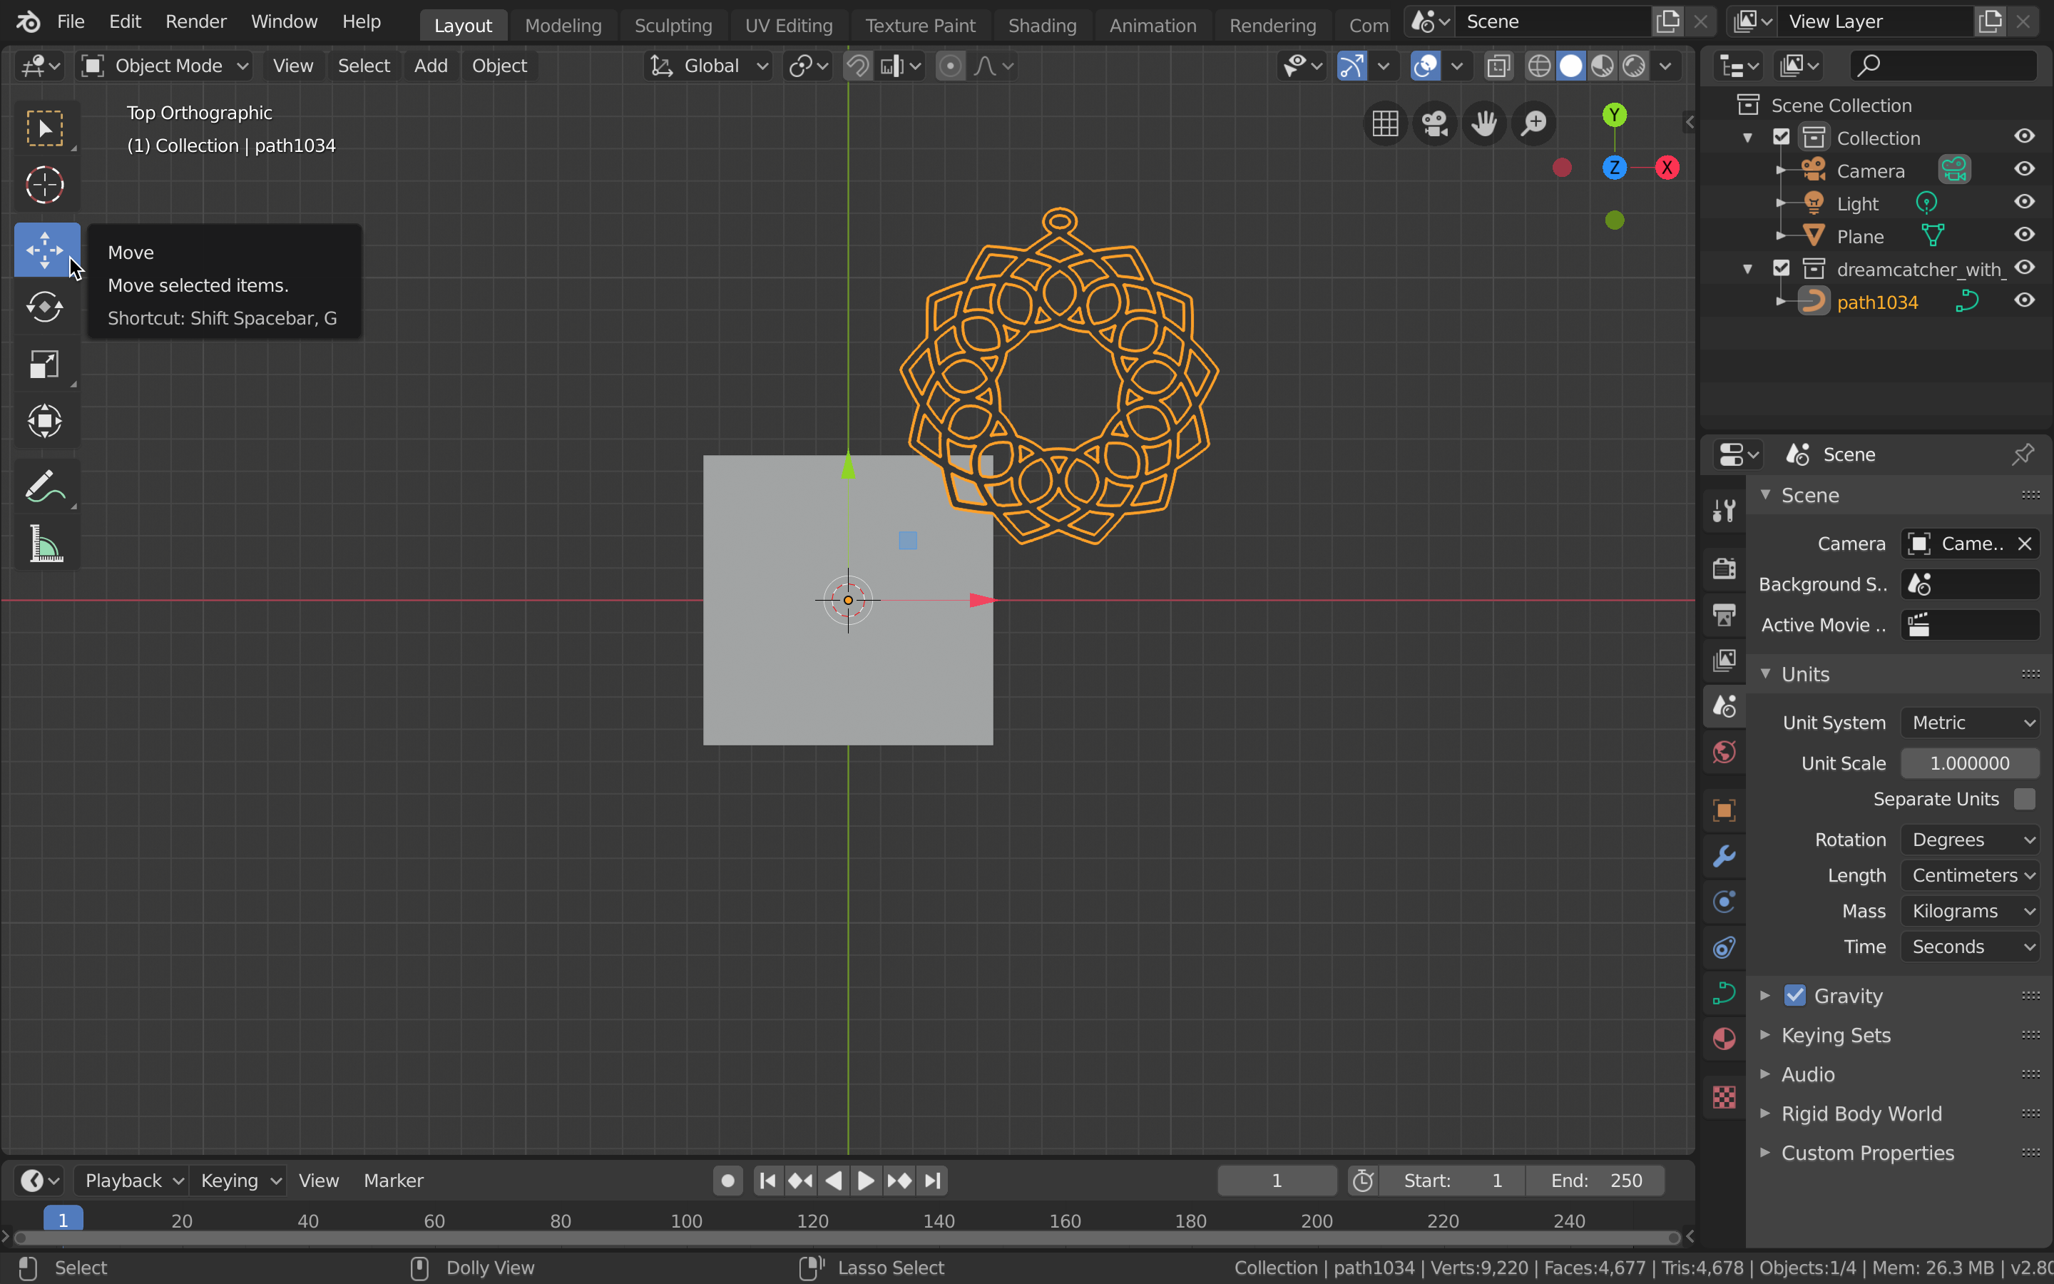This screenshot has height=1284, width=2054.
Task: Click the outliner search field
Action: click(x=1943, y=66)
